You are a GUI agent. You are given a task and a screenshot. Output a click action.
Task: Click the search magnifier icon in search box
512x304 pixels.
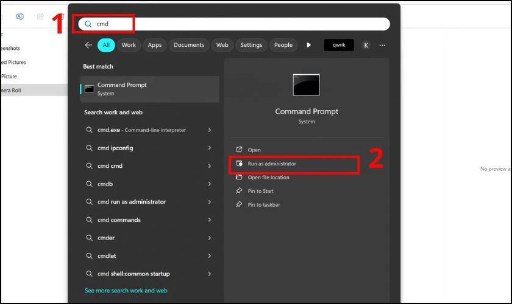pos(88,24)
